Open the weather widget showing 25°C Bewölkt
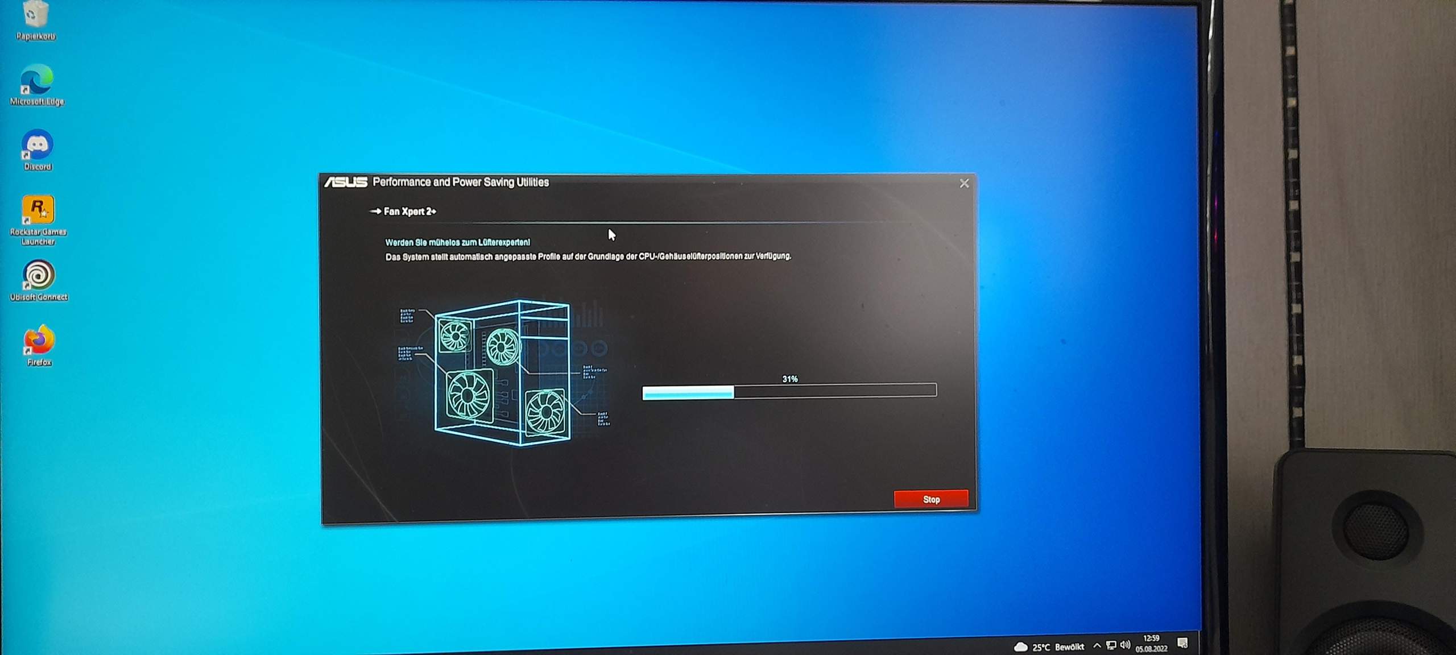The width and height of the screenshot is (1456, 655). coord(1049,646)
